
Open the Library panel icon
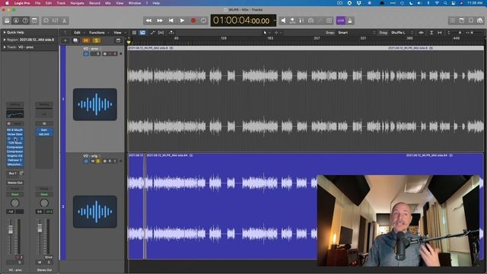pyautogui.click(x=7, y=21)
